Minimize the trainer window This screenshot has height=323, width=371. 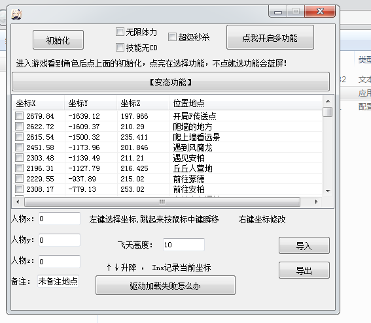click(278, 11)
